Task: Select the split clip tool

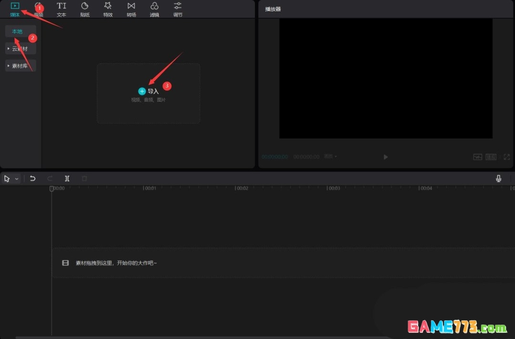Action: pyautogui.click(x=67, y=179)
